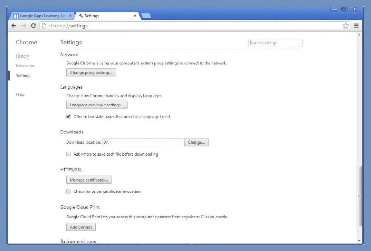
Task: Click the "Download location:" label
Action: tap(84, 142)
